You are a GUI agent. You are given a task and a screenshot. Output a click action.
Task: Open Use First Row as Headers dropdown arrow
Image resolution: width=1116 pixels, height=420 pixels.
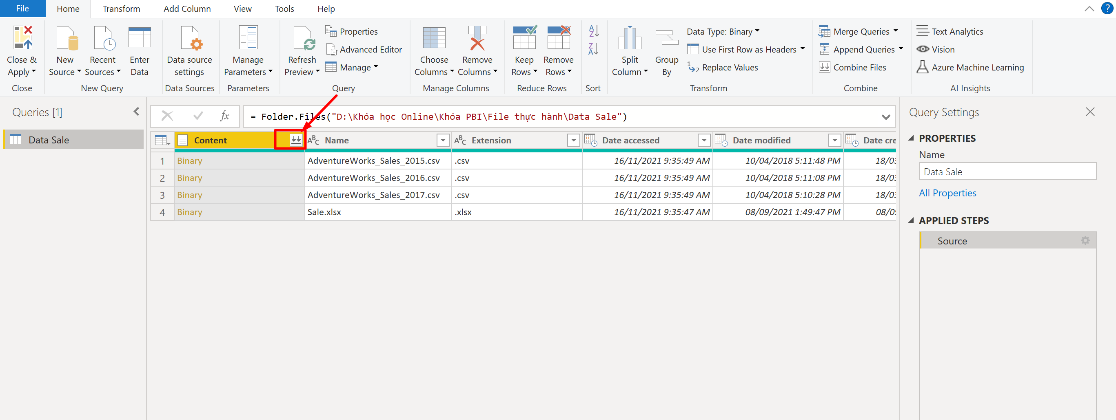tap(802, 49)
